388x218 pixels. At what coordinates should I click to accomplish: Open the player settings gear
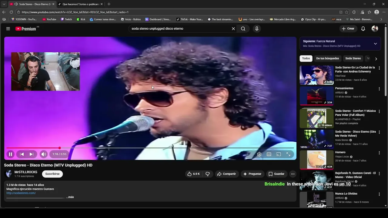click(259, 154)
